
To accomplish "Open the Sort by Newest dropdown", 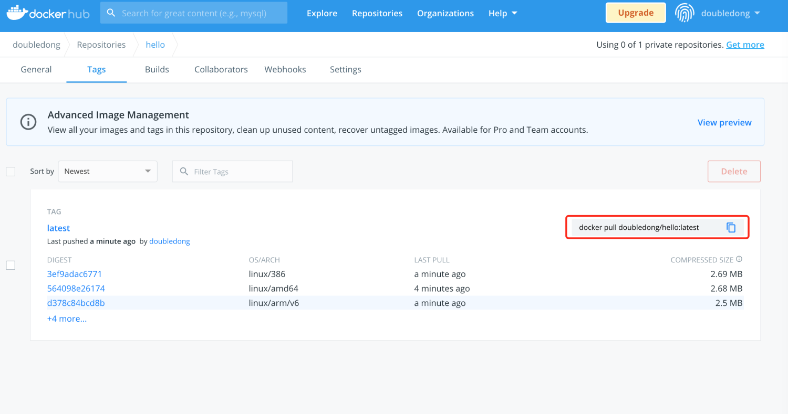I will (108, 172).
